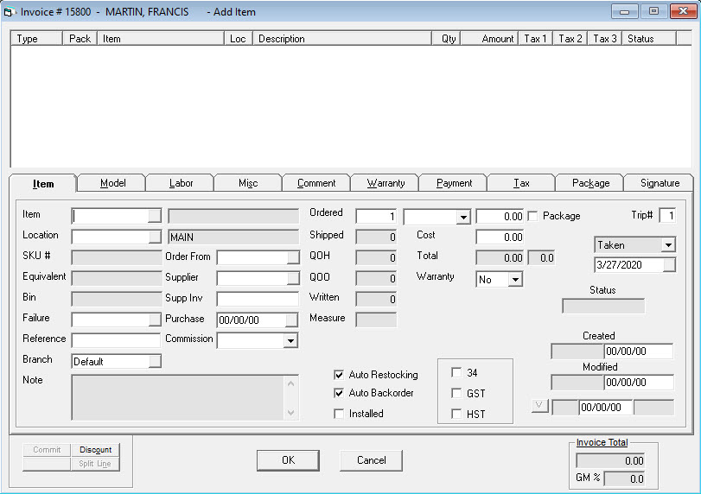This screenshot has width=701, height=494.
Task: Click the Trip# input field
Action: (x=667, y=216)
